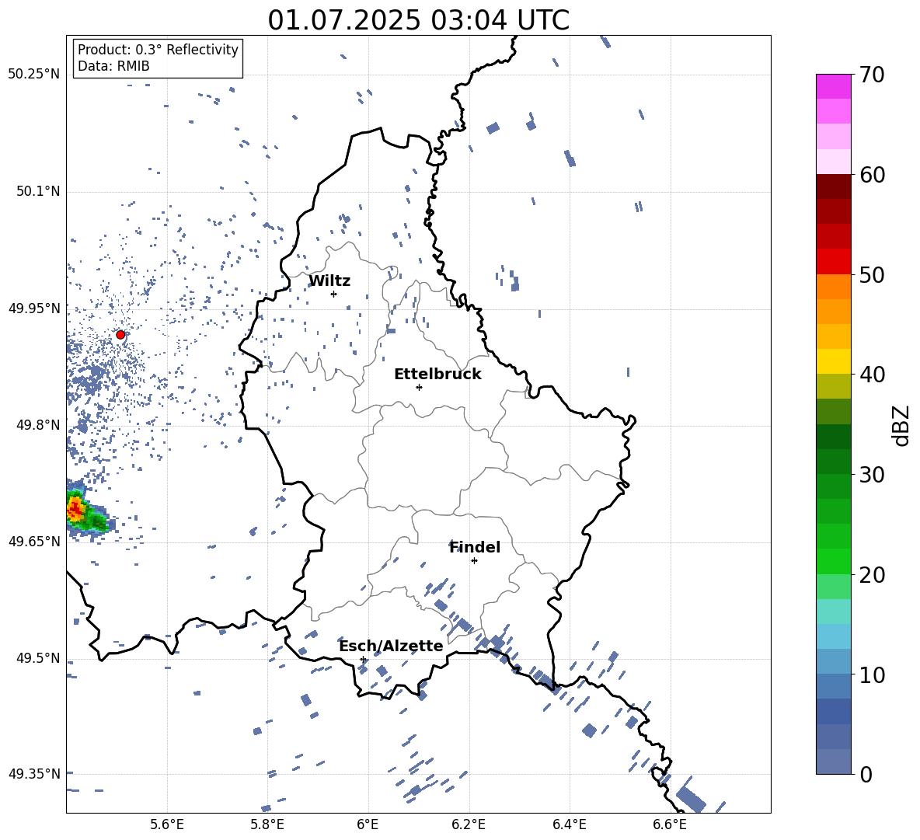The width and height of the screenshot is (920, 840).
Task: Click the longitude label 5.6°E
Action: [167, 824]
